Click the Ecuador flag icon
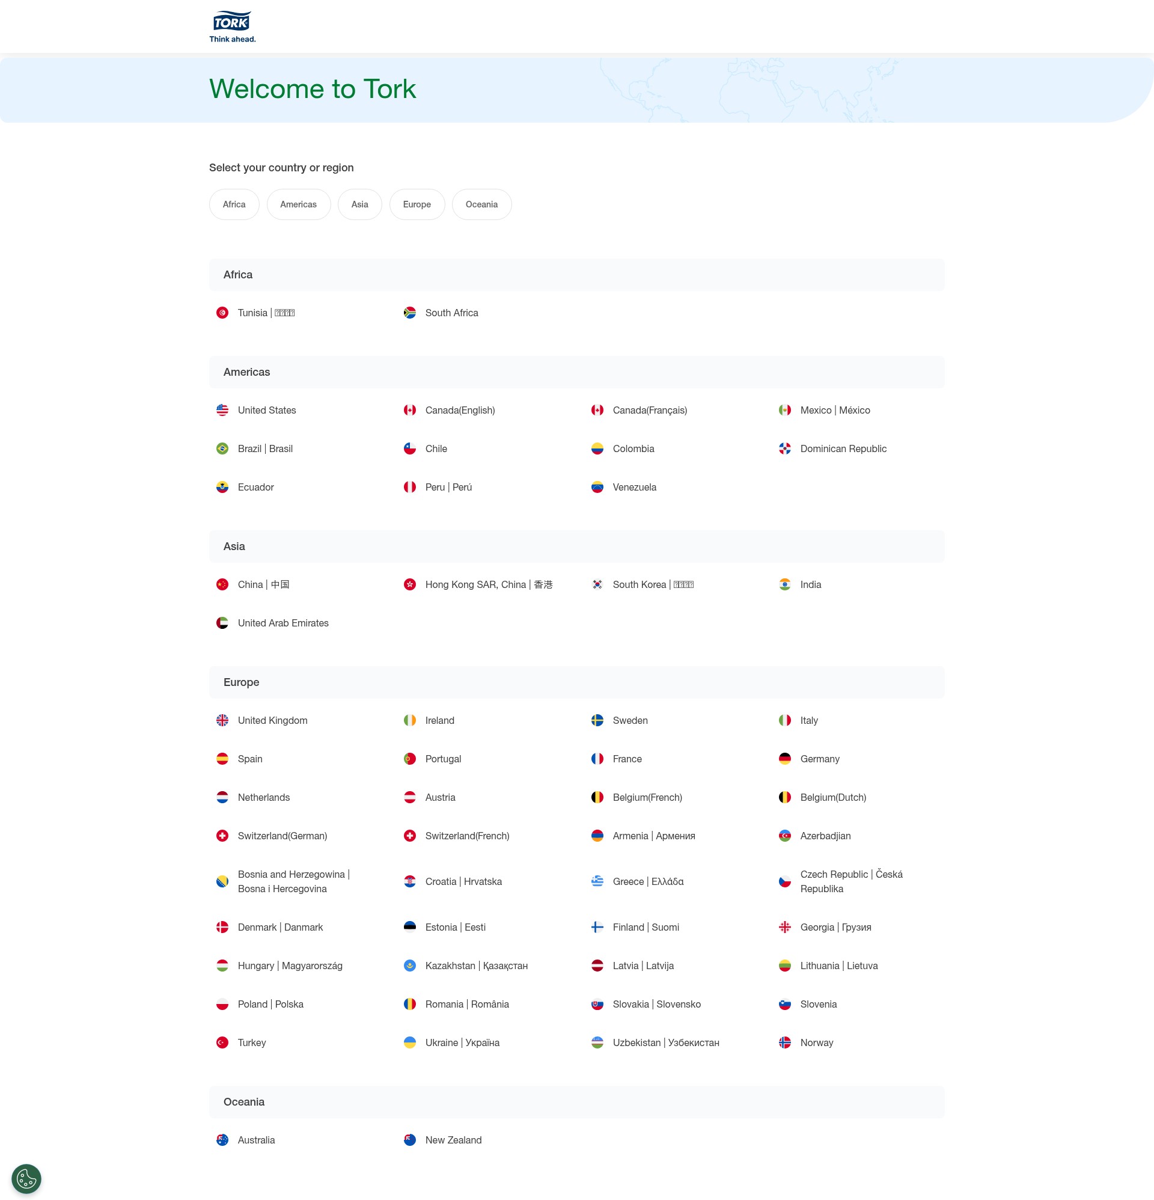Image resolution: width=1154 pixels, height=1200 pixels. [222, 488]
